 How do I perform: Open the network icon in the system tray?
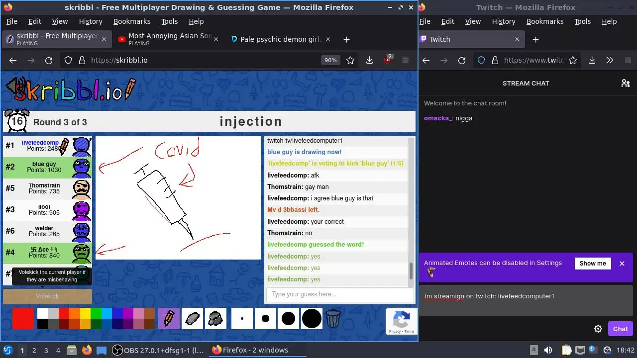click(580, 350)
